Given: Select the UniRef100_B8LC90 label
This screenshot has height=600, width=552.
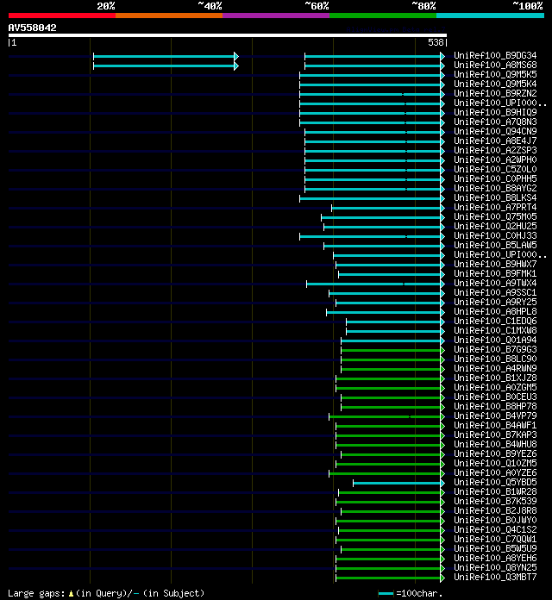Looking at the screenshot, I should pos(495,359).
